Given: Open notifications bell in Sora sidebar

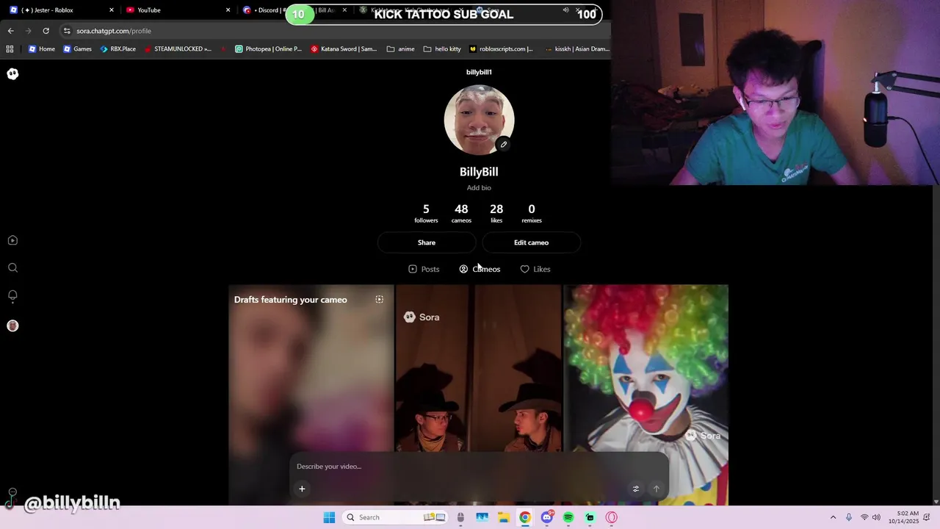Looking at the screenshot, I should tap(12, 295).
